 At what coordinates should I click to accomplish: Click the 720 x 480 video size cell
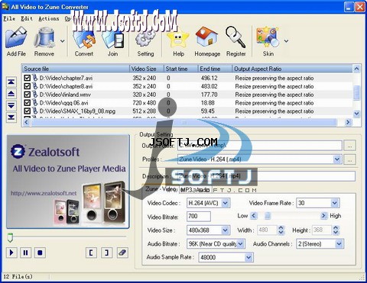145,103
